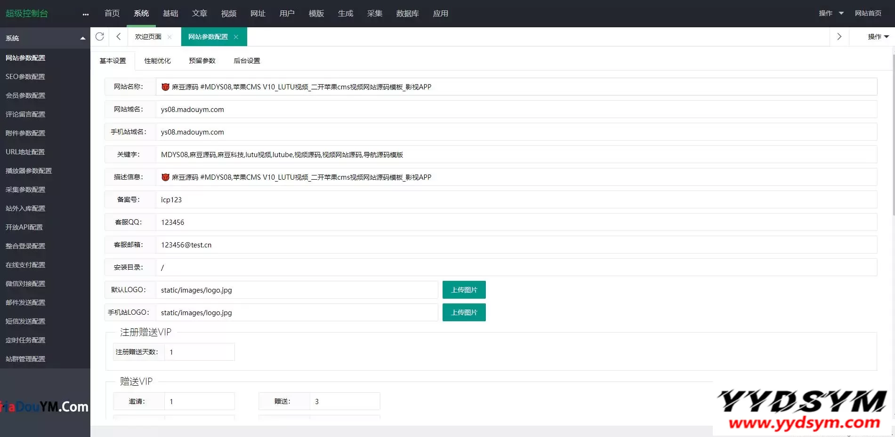Go to 网站首页 link
Screen dimensions: 895x437
pos(868,13)
